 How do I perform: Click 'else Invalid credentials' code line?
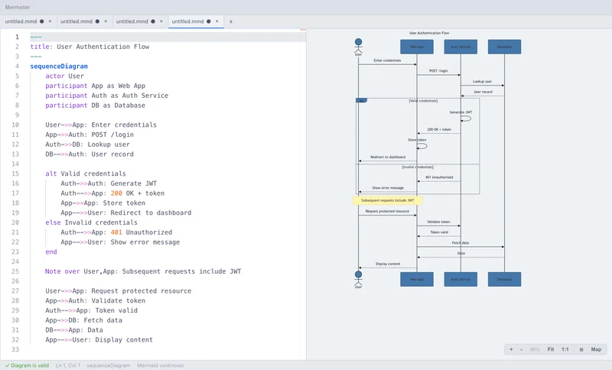tap(91, 222)
